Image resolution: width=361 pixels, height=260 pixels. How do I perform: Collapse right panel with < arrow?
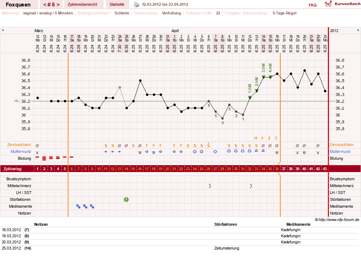358,30
